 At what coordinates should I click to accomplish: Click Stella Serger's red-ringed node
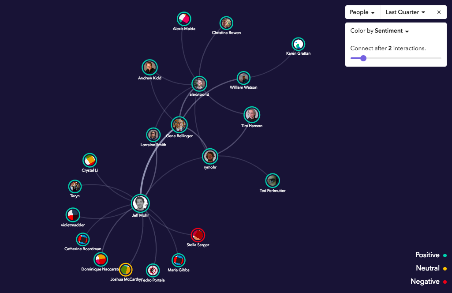pyautogui.click(x=198, y=235)
